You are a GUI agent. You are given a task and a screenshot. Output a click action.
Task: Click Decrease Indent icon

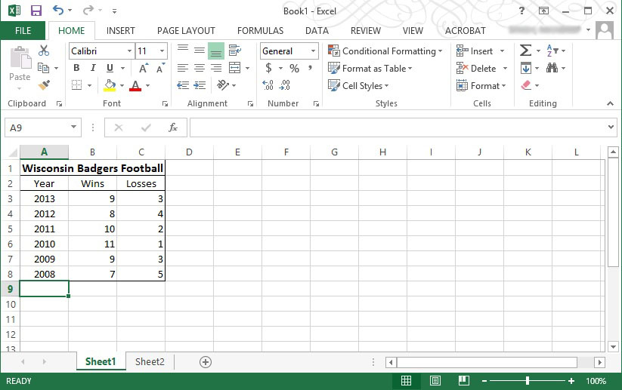coord(183,85)
